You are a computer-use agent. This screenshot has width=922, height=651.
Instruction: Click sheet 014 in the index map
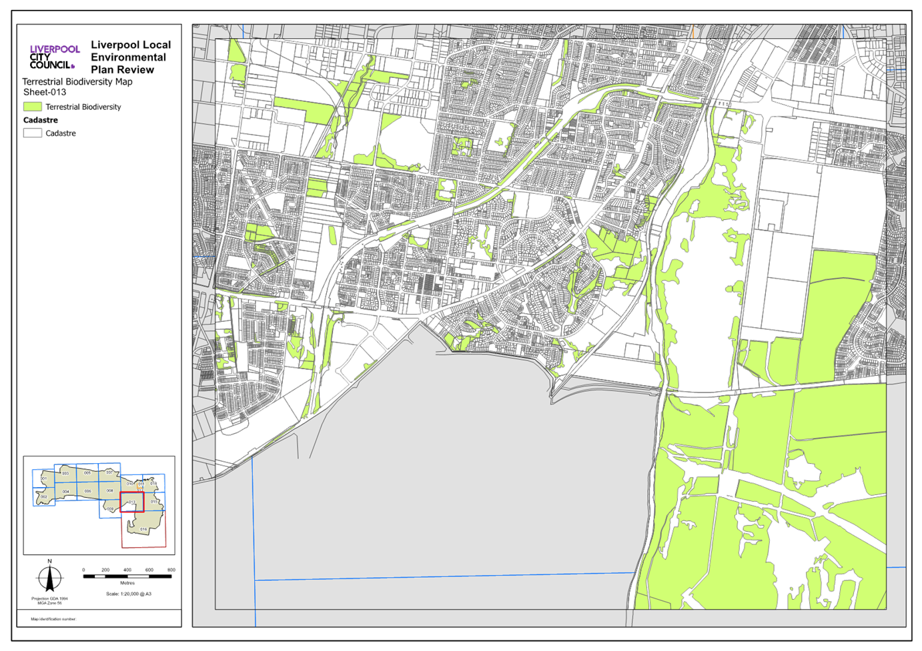click(153, 483)
